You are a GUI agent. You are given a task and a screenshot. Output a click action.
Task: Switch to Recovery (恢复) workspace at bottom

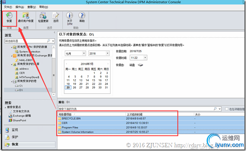(x=30, y=144)
